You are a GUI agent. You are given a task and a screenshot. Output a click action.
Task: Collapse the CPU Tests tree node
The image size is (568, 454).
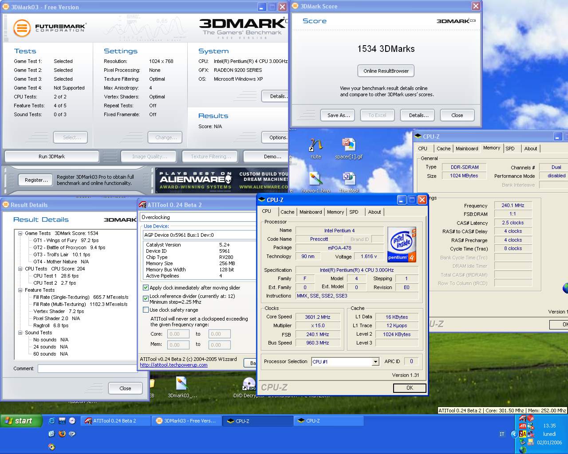(x=20, y=269)
